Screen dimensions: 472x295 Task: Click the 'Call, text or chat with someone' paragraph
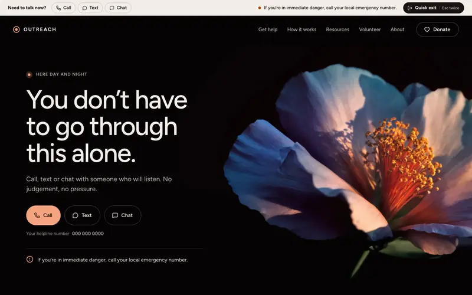pos(99,184)
